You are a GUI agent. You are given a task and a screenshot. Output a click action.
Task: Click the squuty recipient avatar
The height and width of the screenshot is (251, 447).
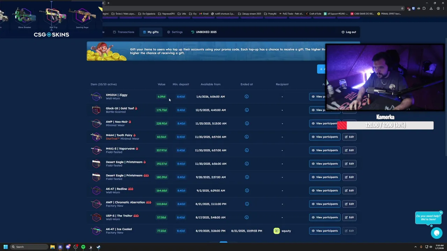[277, 231]
